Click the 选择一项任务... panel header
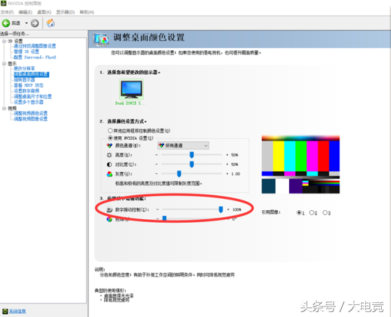This screenshot has height=317, width=391. point(15,34)
